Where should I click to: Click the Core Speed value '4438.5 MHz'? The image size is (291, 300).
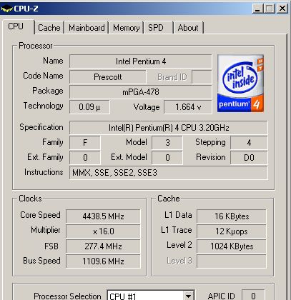pos(103,216)
